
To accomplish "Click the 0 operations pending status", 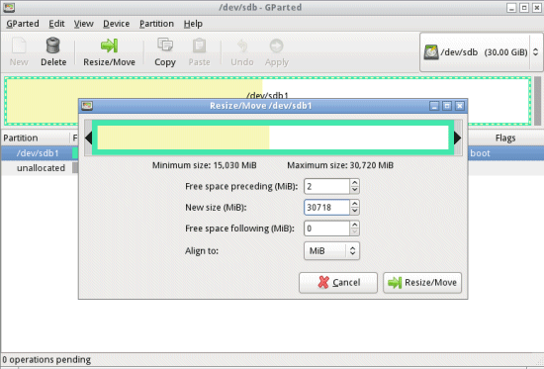I will (x=46, y=359).
